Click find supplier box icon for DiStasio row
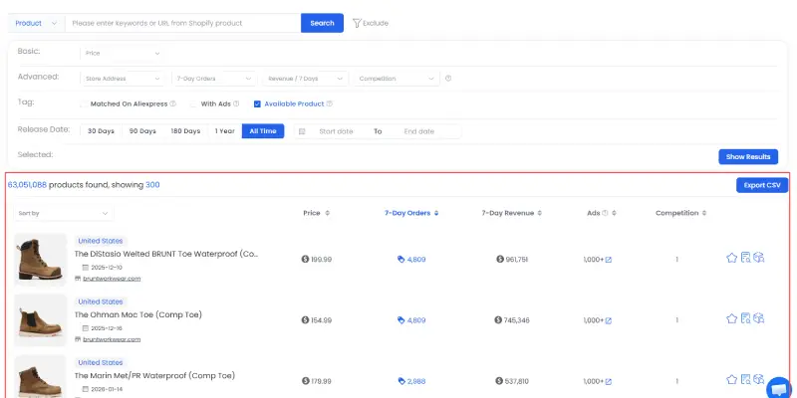797x398 pixels. (759, 258)
